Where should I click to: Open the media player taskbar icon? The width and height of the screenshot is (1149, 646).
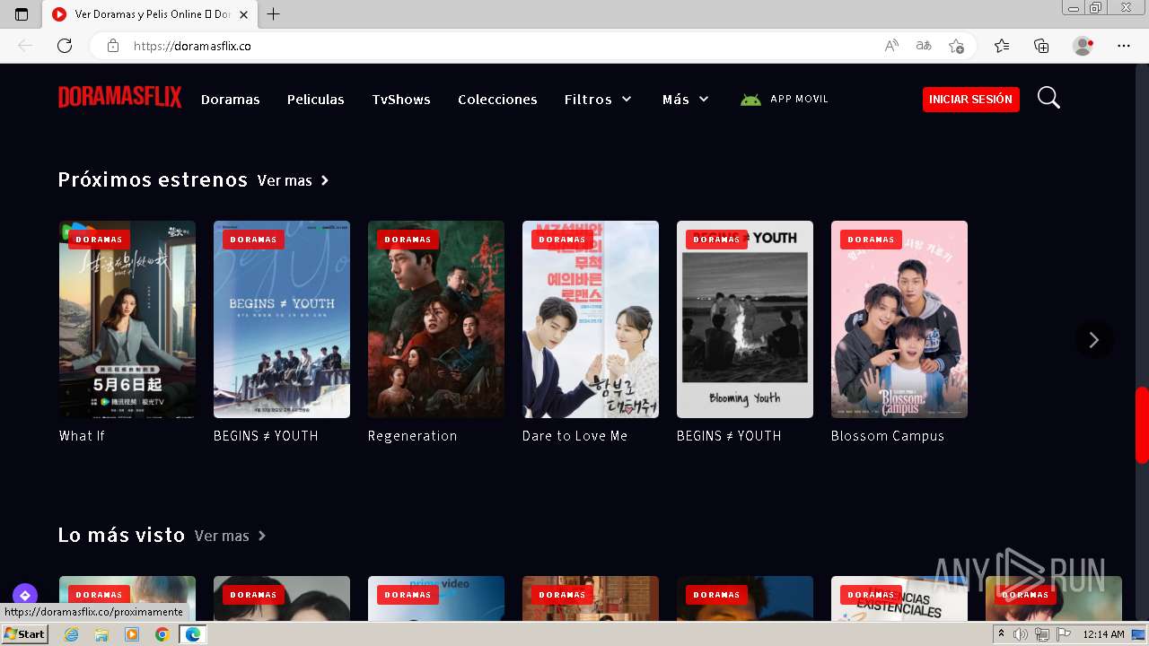(x=132, y=634)
